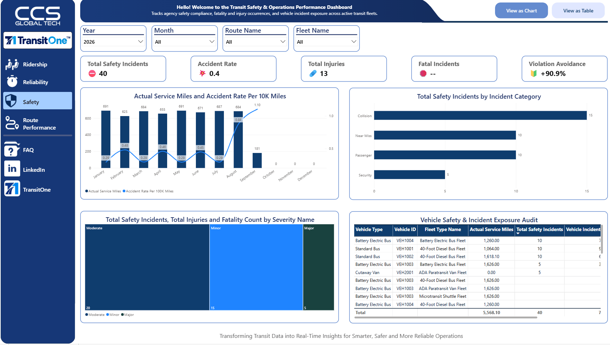Click the shield icon under Violation Avoidance

coord(533,73)
